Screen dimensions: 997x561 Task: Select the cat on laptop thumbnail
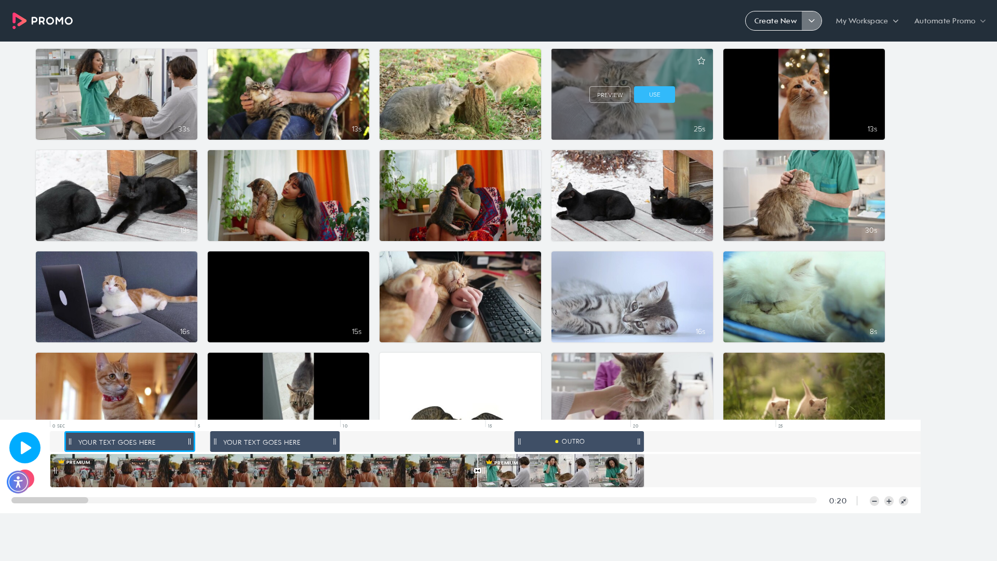pyautogui.click(x=116, y=297)
